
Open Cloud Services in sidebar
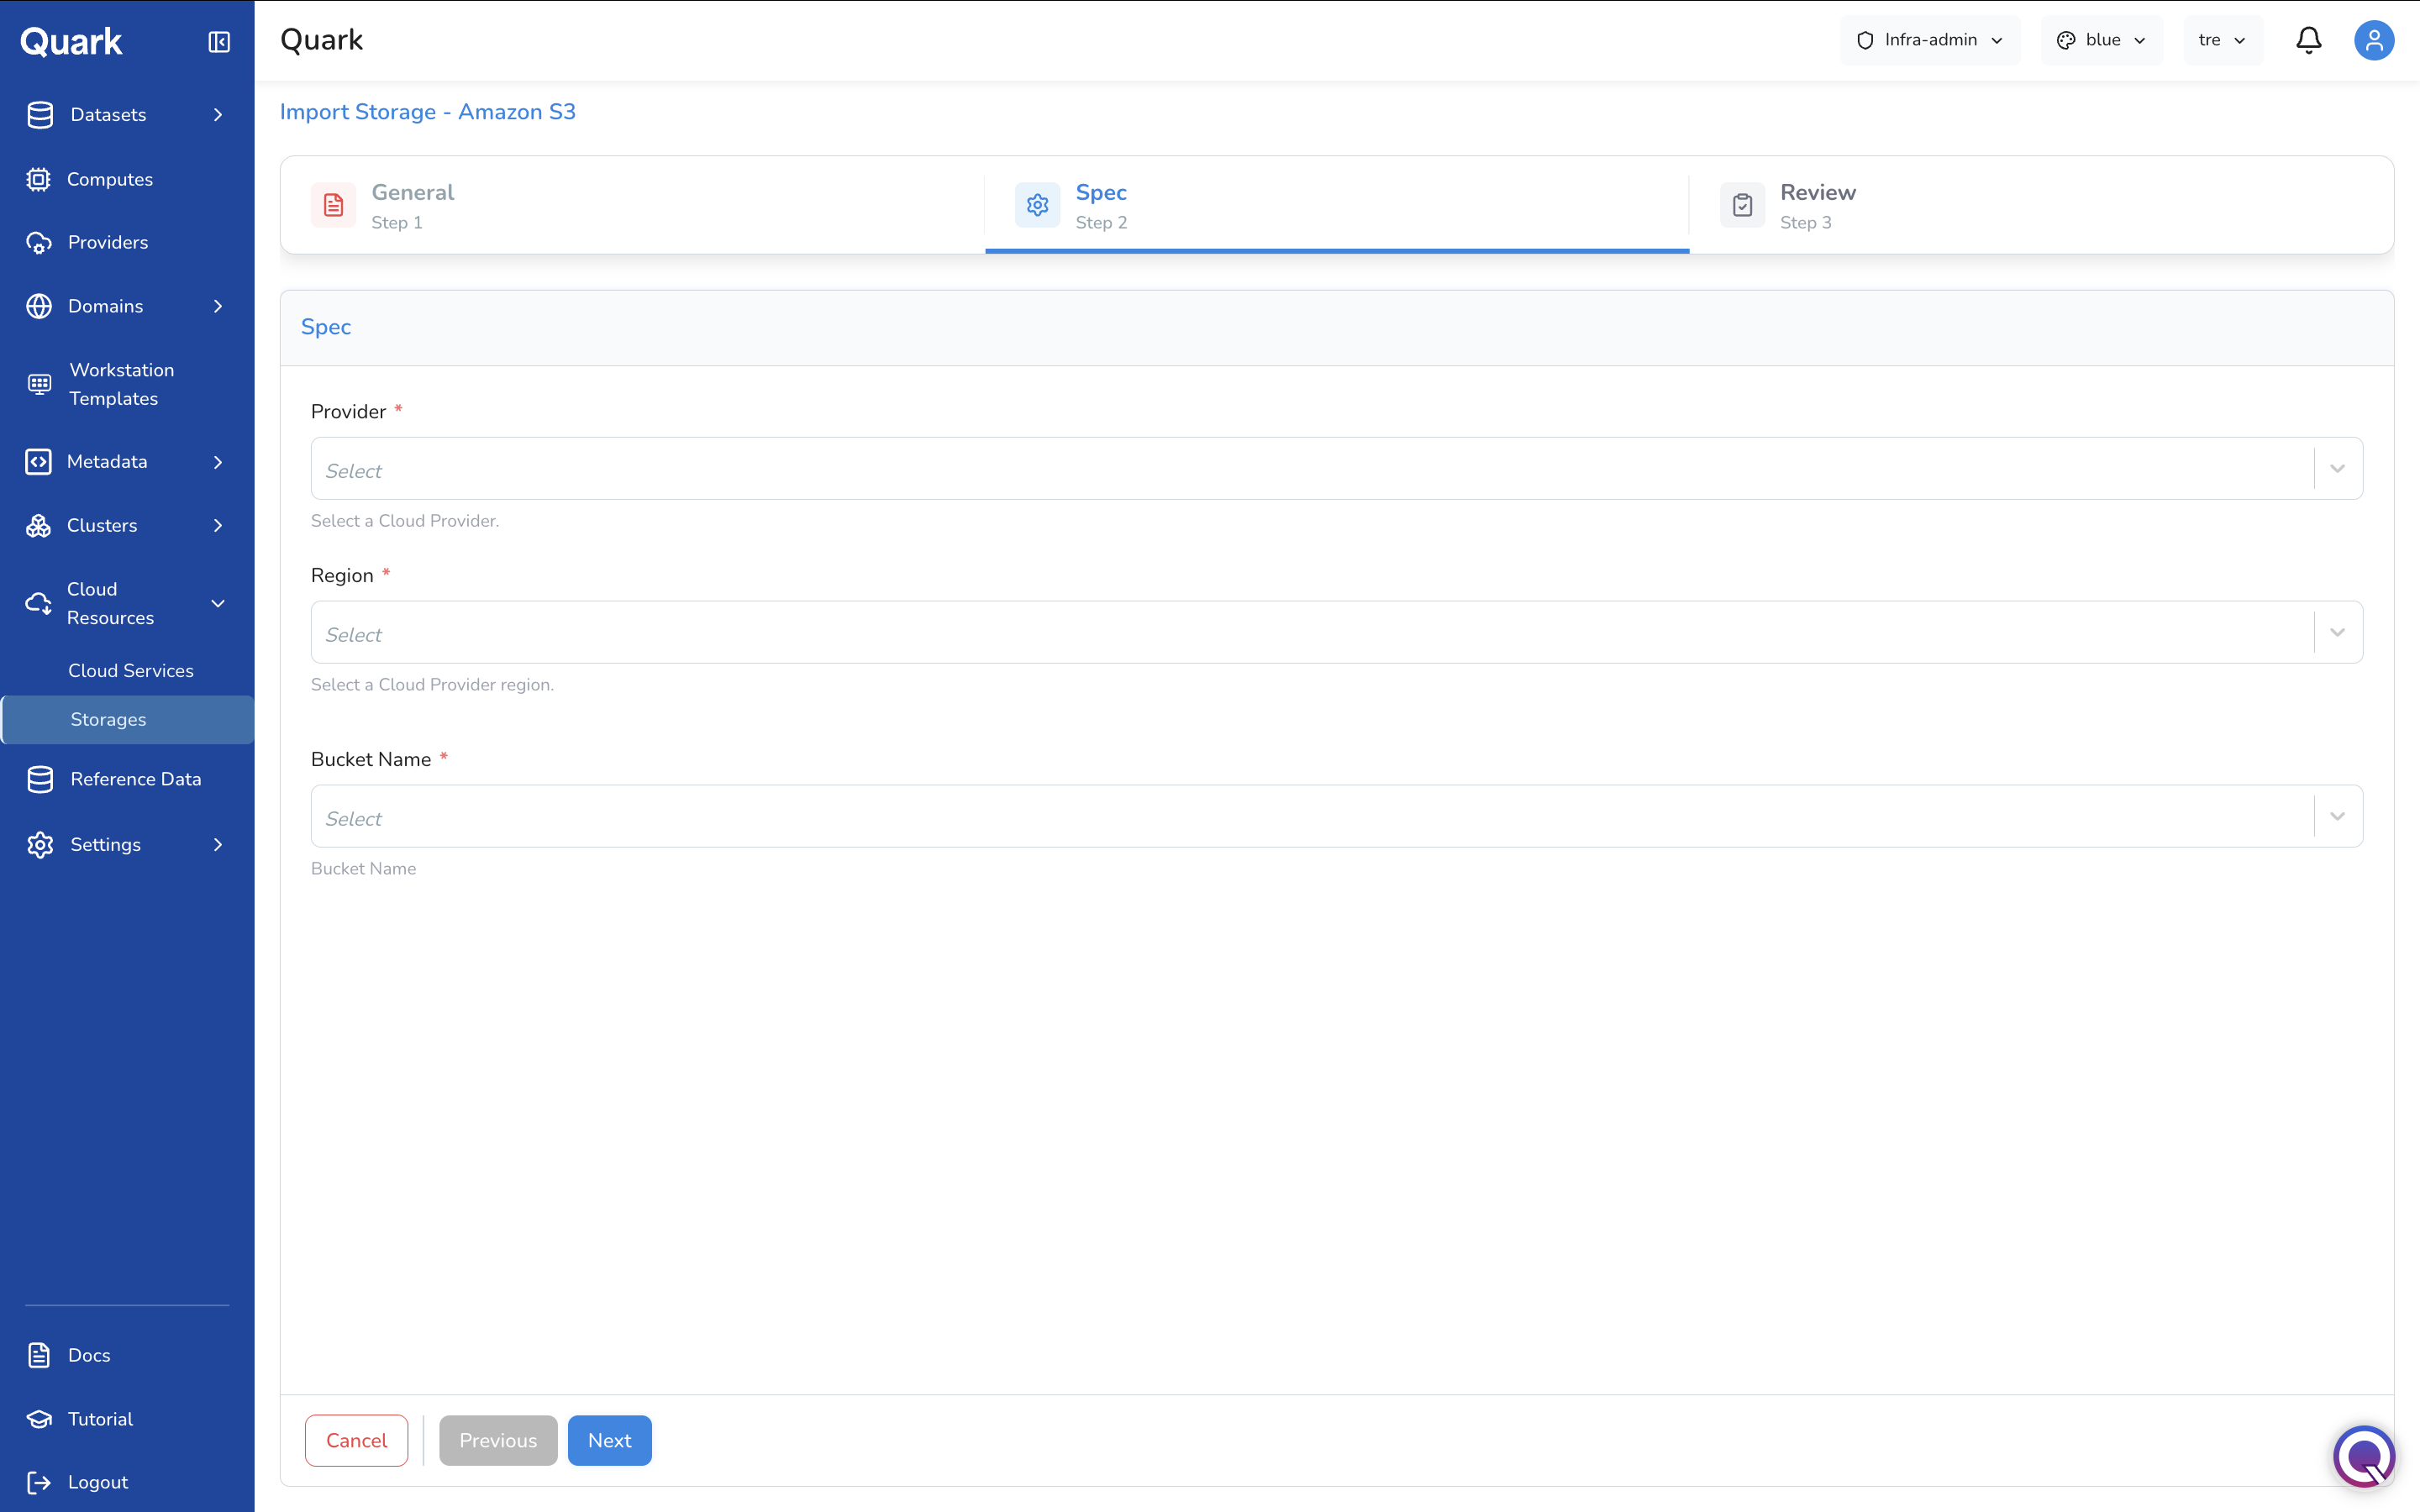coord(131,671)
